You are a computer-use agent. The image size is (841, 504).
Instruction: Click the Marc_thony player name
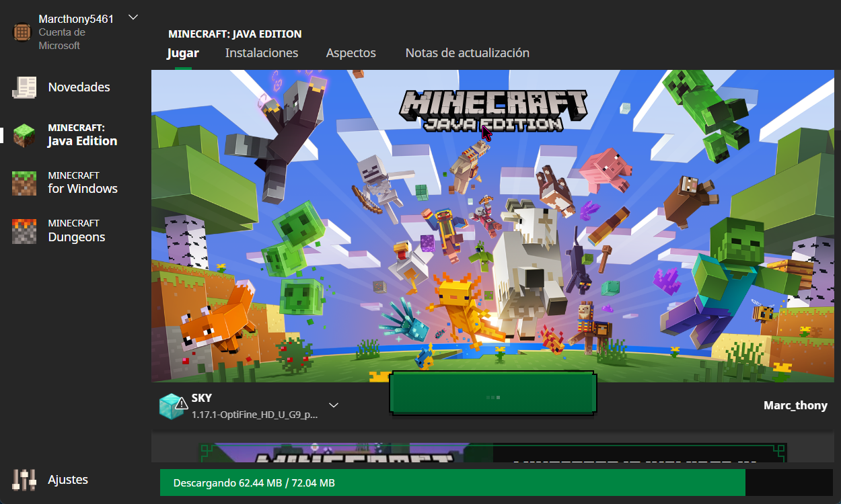tap(795, 405)
